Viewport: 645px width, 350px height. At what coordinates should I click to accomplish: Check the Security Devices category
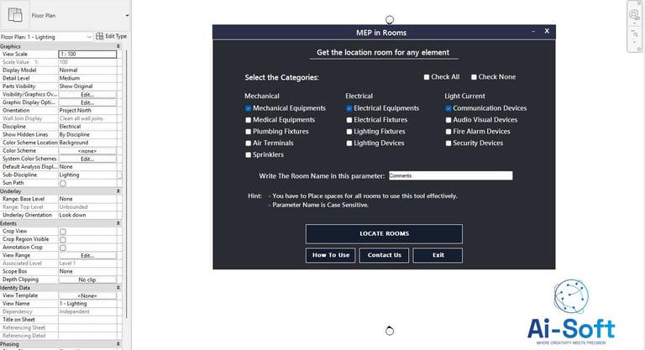pos(448,144)
